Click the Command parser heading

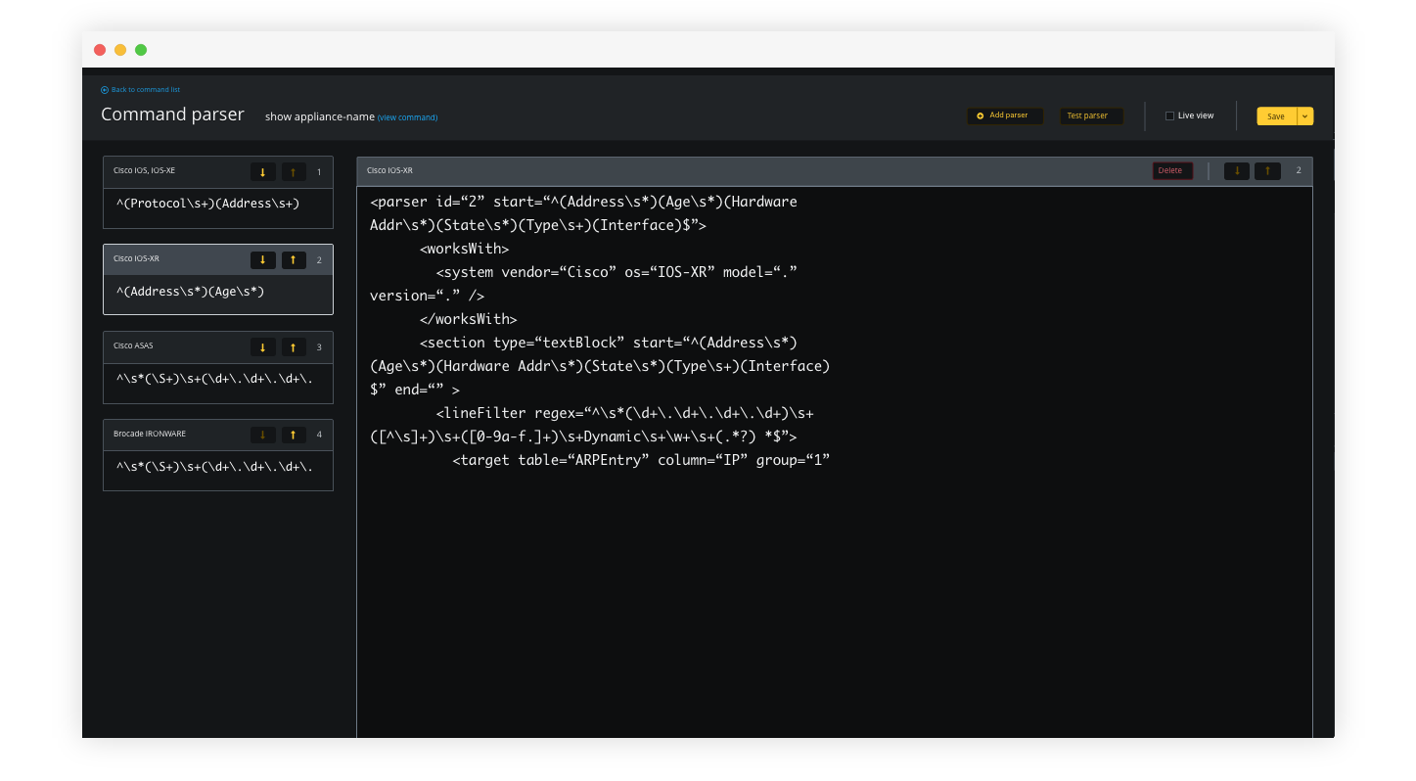coord(172,115)
